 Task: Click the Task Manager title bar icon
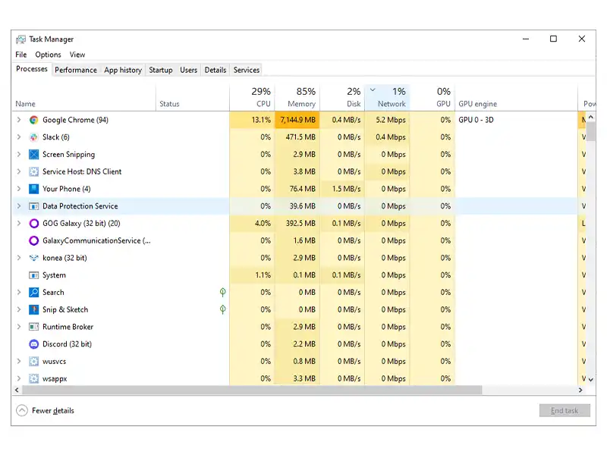[20, 39]
